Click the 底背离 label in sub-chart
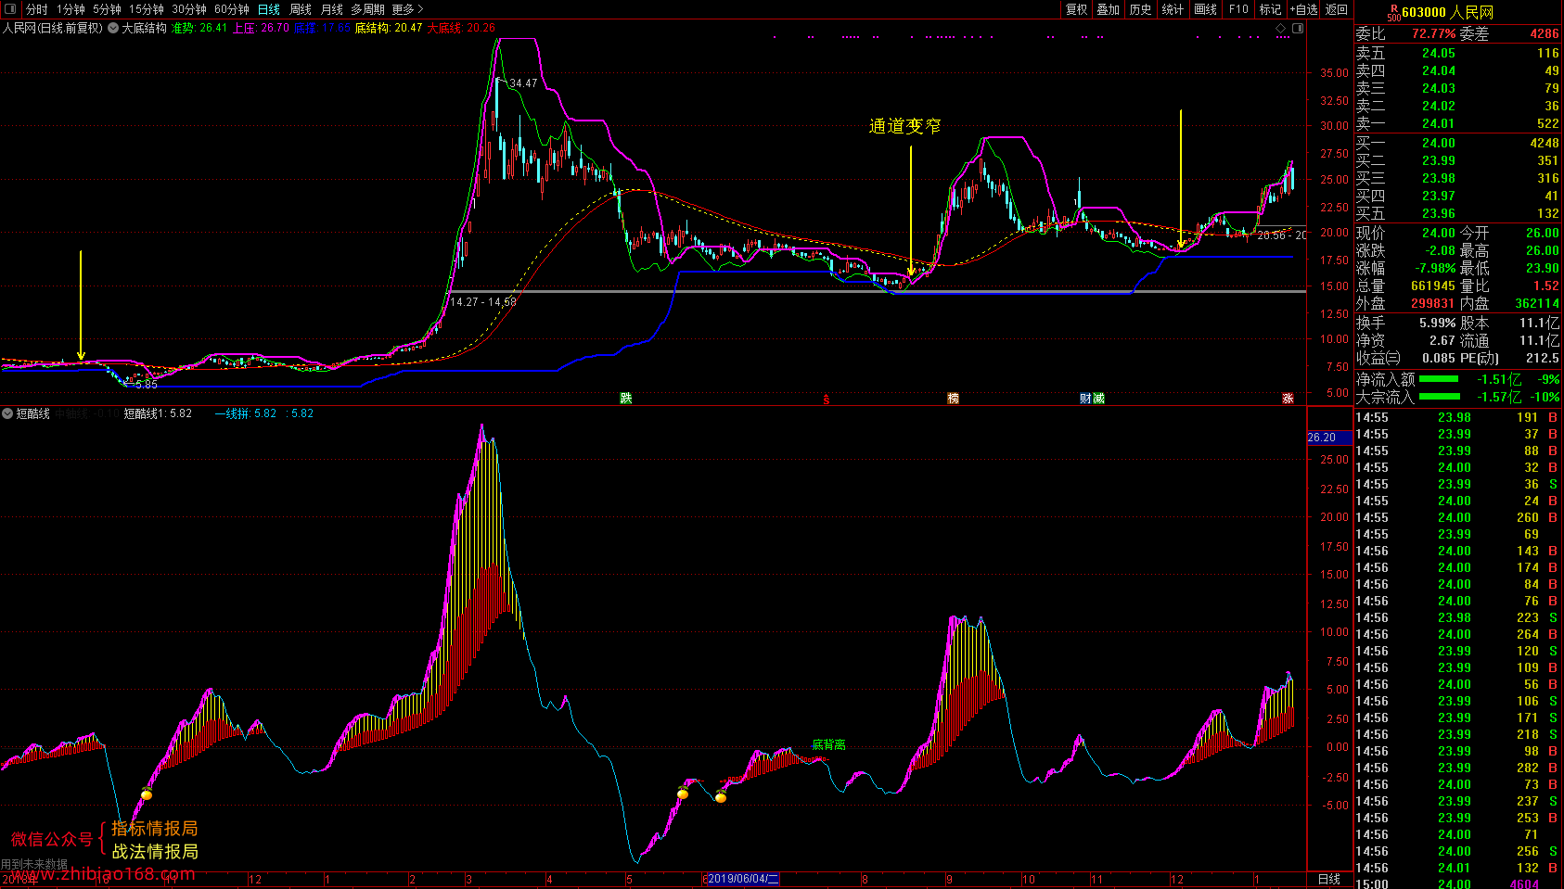The image size is (1564, 889). pyautogui.click(x=828, y=744)
